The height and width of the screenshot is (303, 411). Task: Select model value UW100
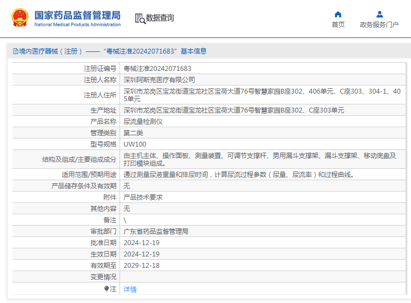tap(135, 144)
